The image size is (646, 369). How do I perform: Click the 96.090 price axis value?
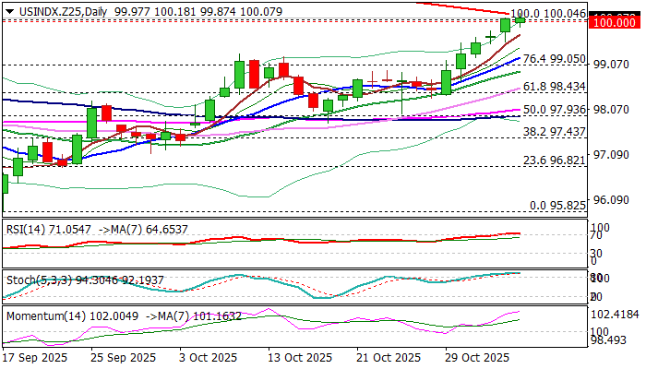pyautogui.click(x=611, y=200)
